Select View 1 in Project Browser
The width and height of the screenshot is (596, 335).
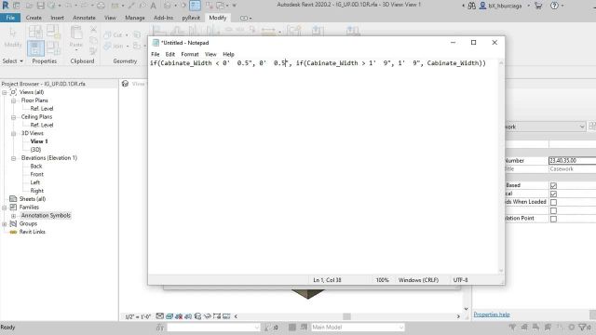39,141
